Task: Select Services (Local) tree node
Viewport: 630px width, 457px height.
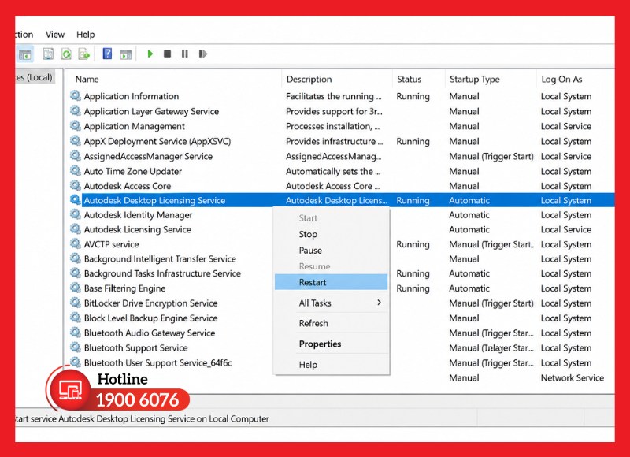Action: coord(34,77)
